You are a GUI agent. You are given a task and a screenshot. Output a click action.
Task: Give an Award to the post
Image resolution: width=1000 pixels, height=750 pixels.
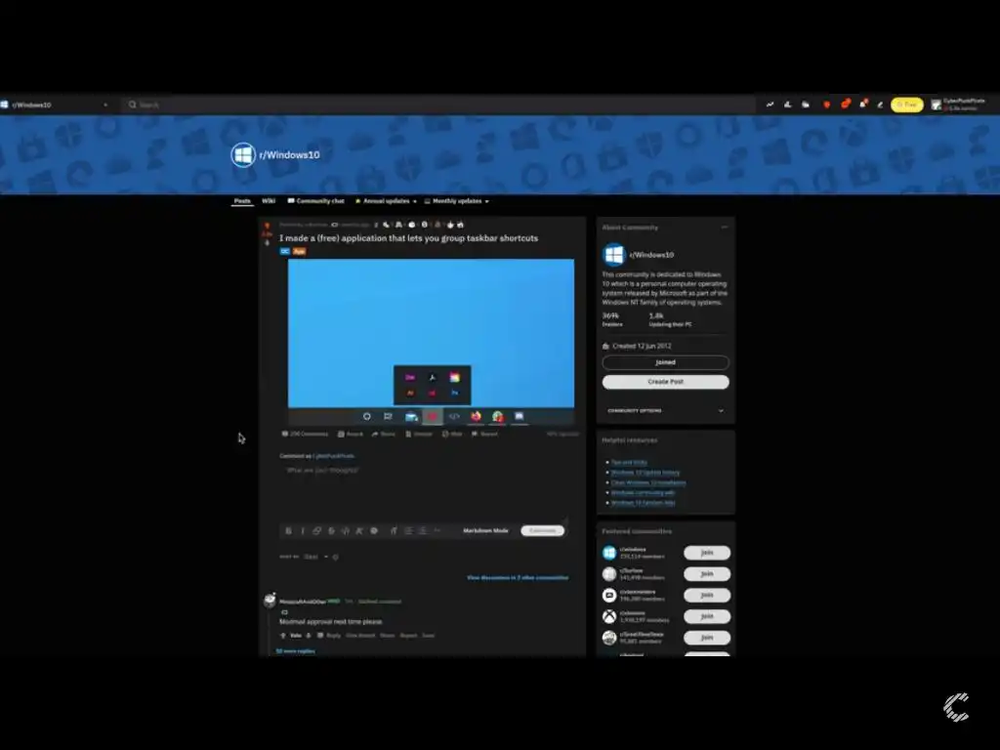(x=351, y=434)
